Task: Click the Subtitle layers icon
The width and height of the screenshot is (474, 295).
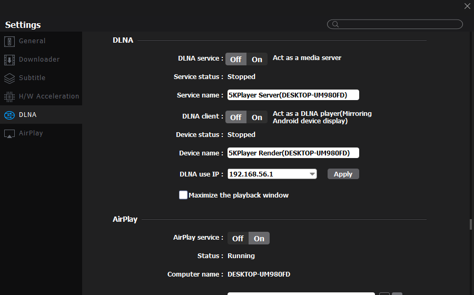Action: 9,78
